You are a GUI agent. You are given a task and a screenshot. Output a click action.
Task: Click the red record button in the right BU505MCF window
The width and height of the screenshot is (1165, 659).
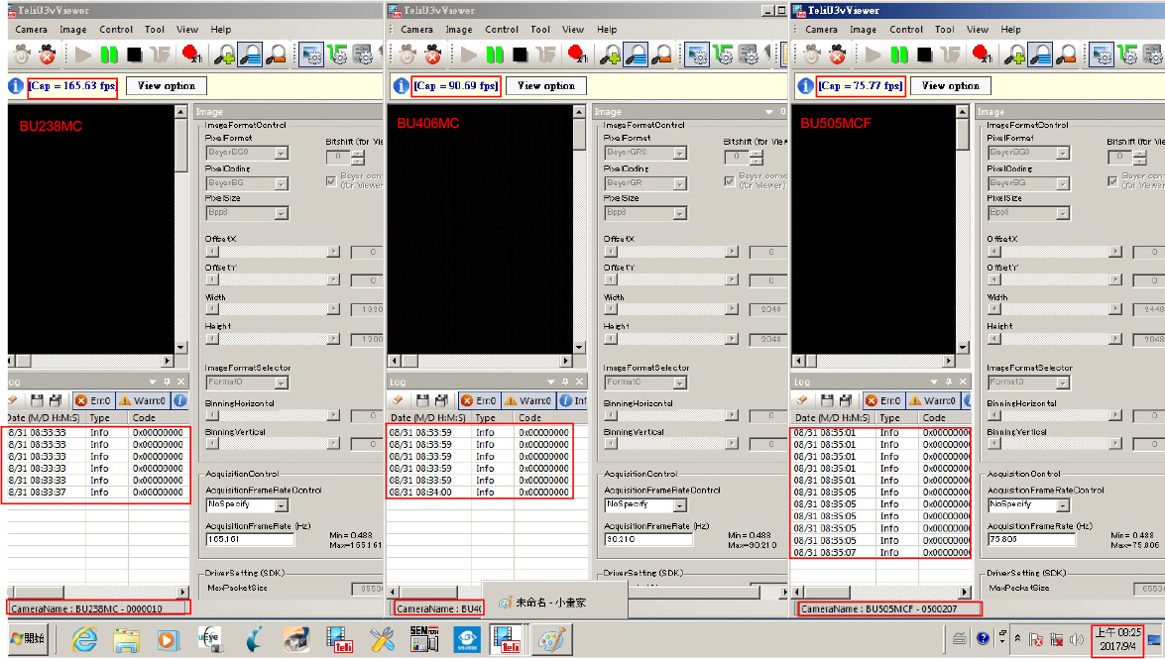pos(982,55)
